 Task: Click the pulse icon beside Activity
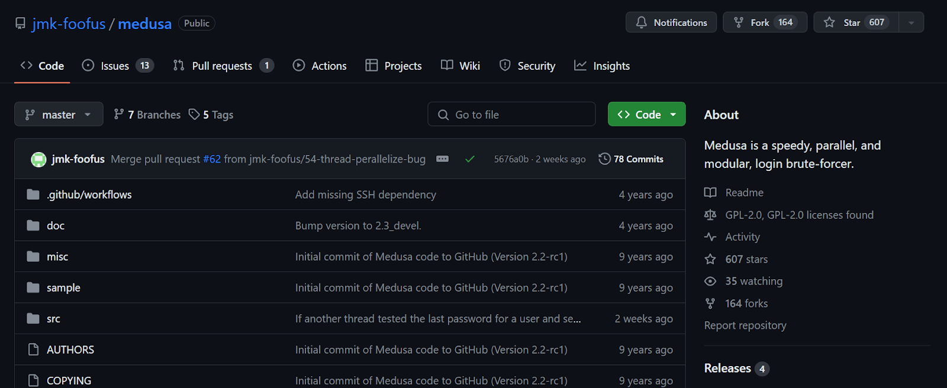click(710, 237)
